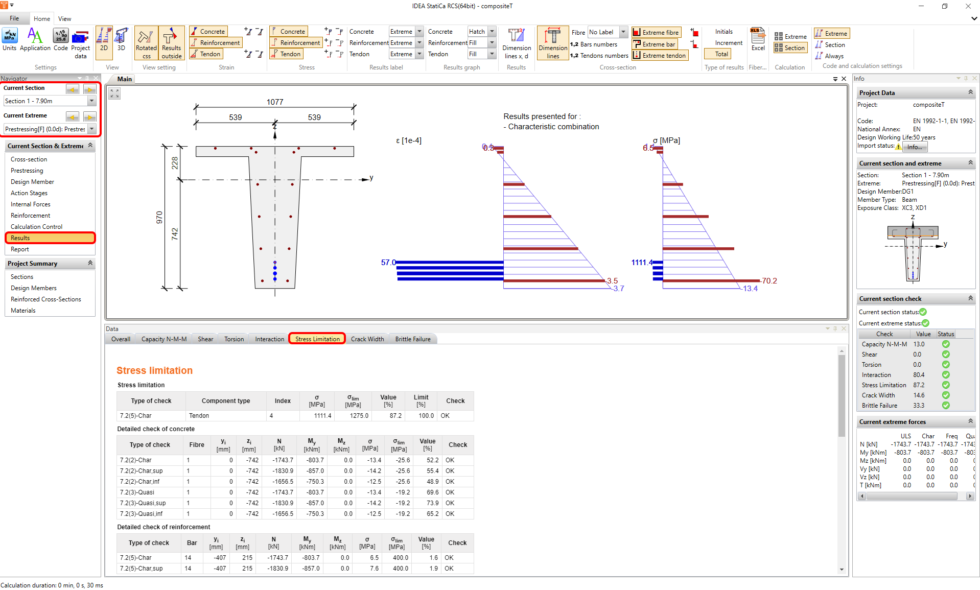980x590 pixels.
Task: Select the Rotated css view setting
Action: click(146, 43)
